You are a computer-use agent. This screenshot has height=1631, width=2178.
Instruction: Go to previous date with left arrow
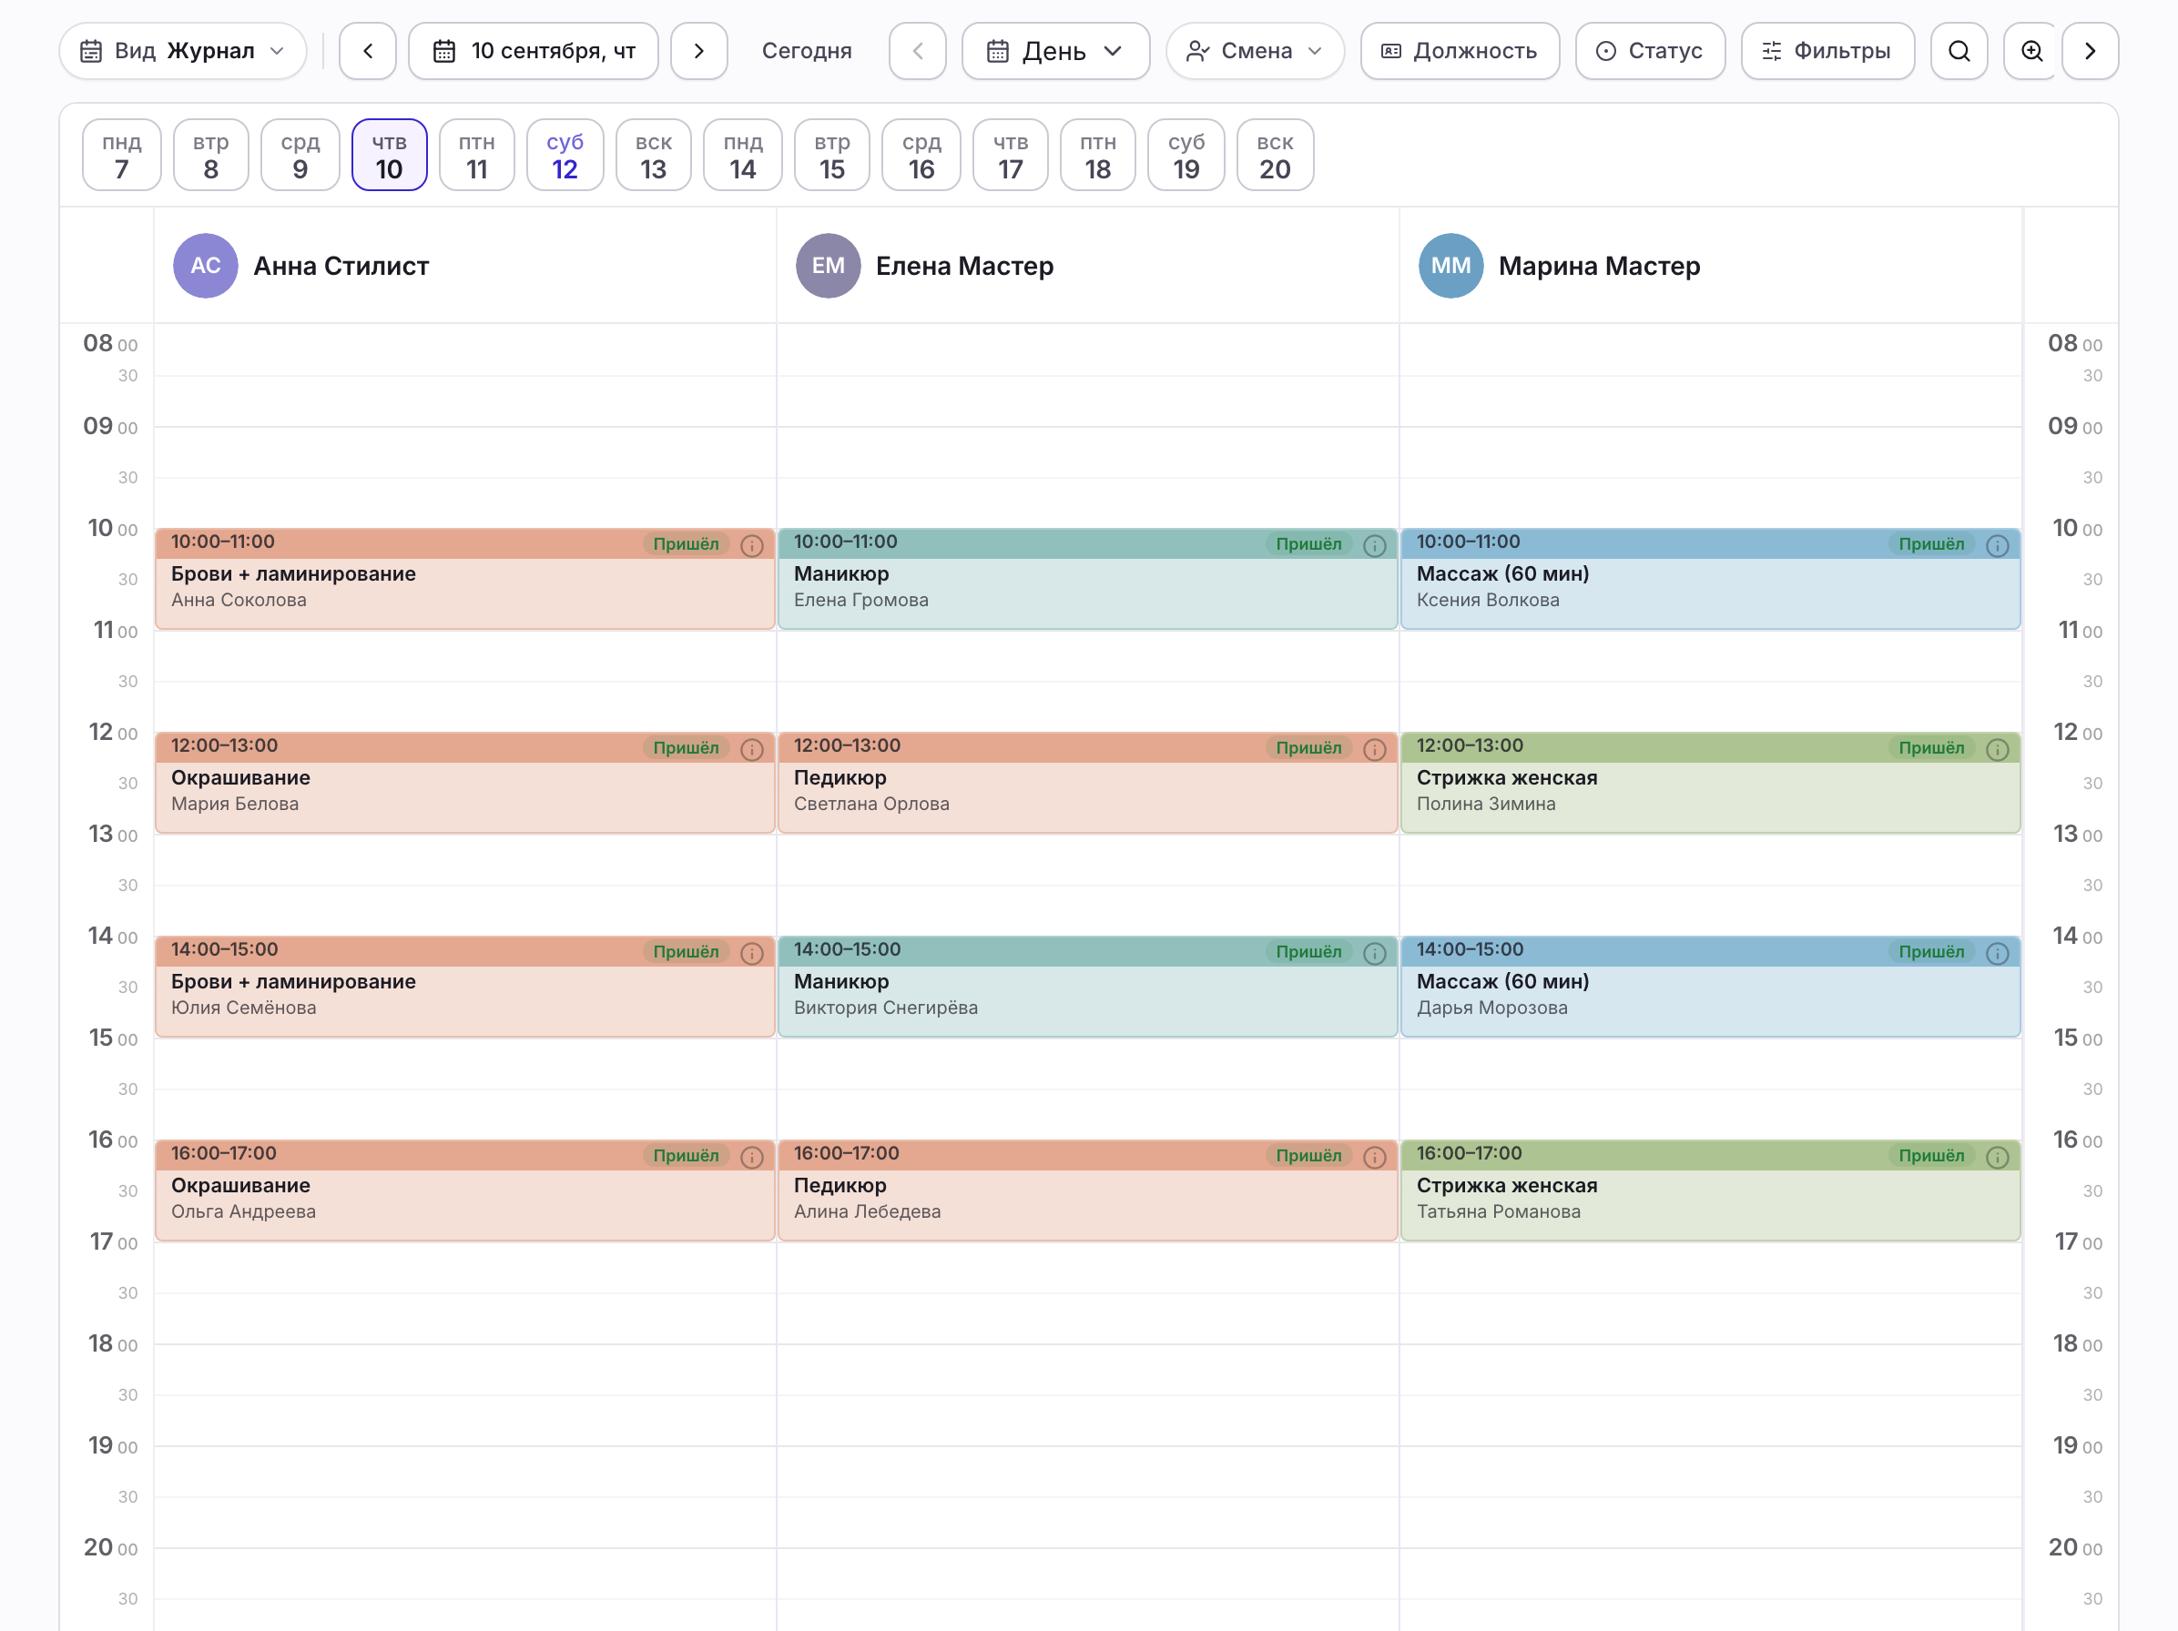pyautogui.click(x=367, y=51)
